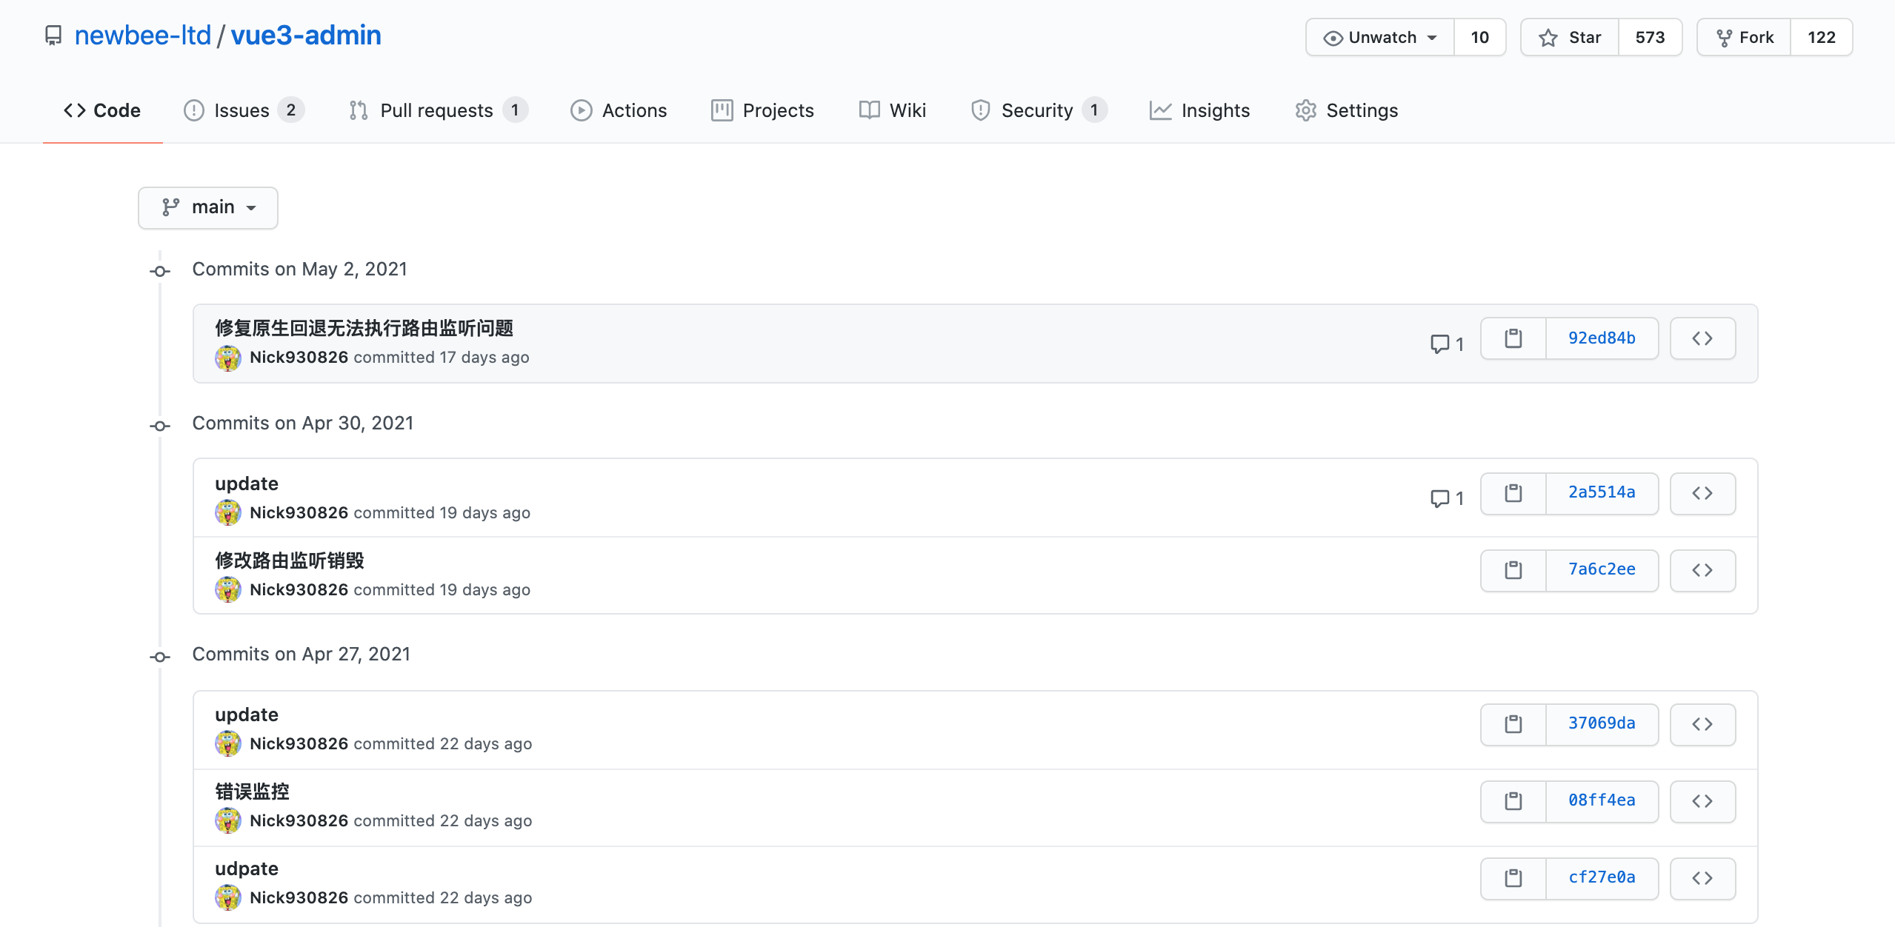Screen dimensions: 1895x927
Task: Open commit titled 错误监控
Action: pos(252,792)
